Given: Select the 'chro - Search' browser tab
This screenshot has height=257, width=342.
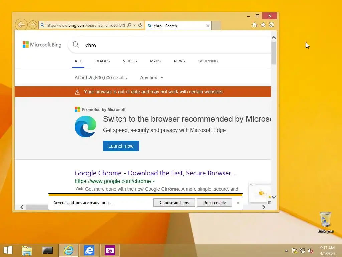Looking at the screenshot, I should point(178,26).
